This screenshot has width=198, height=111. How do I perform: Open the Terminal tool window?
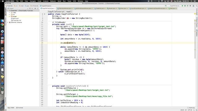pos(20,108)
